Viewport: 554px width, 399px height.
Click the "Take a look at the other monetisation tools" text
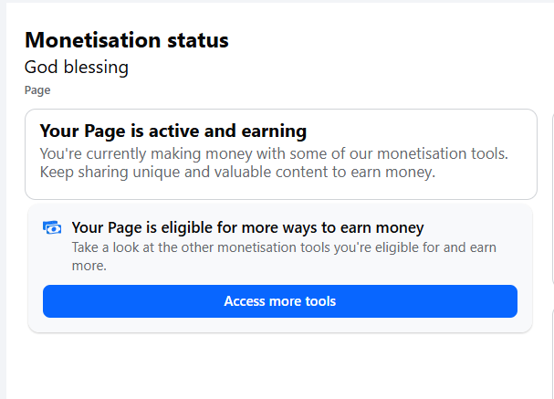pyautogui.click(x=283, y=247)
